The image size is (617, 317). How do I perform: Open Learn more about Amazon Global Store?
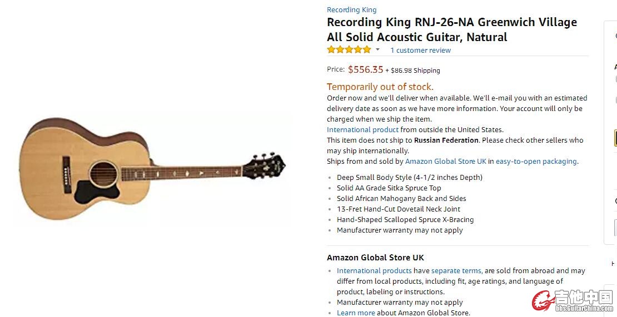[x=356, y=313]
